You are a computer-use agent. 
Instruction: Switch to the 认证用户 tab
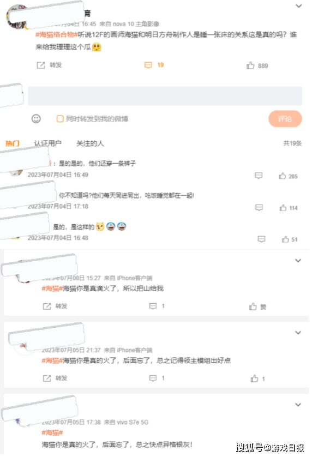tap(48, 143)
